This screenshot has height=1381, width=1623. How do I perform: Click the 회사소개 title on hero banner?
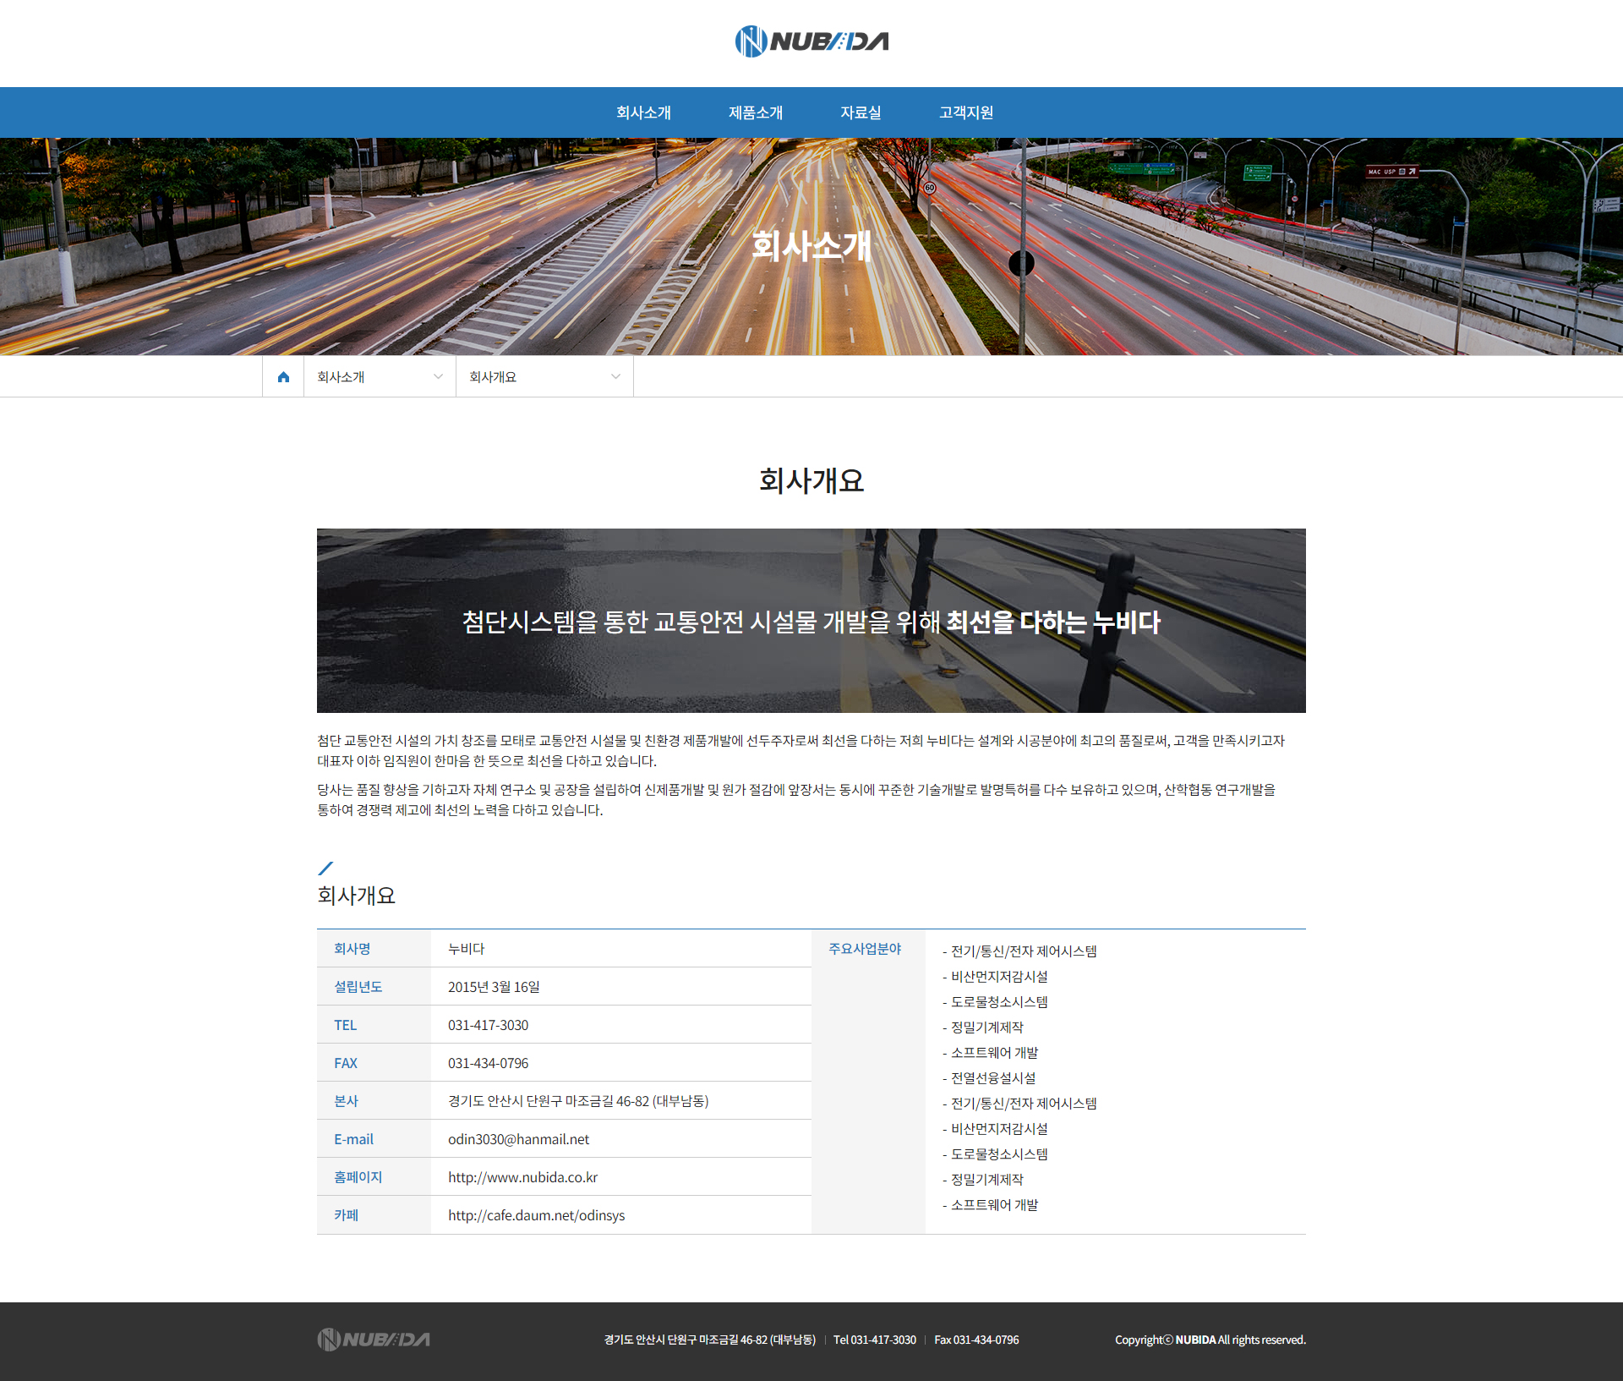tap(811, 246)
